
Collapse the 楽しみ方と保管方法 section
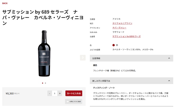tap(131, 81)
